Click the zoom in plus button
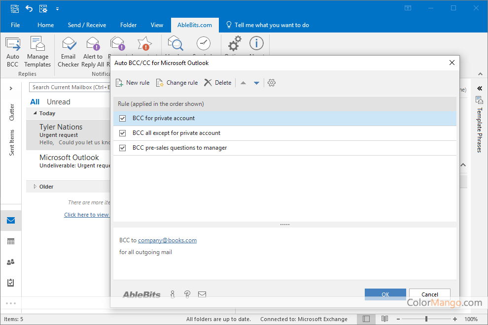This screenshot has height=325, width=488. (455, 319)
